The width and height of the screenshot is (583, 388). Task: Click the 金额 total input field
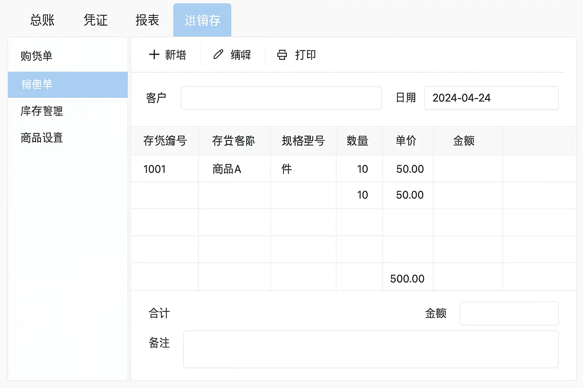point(509,313)
